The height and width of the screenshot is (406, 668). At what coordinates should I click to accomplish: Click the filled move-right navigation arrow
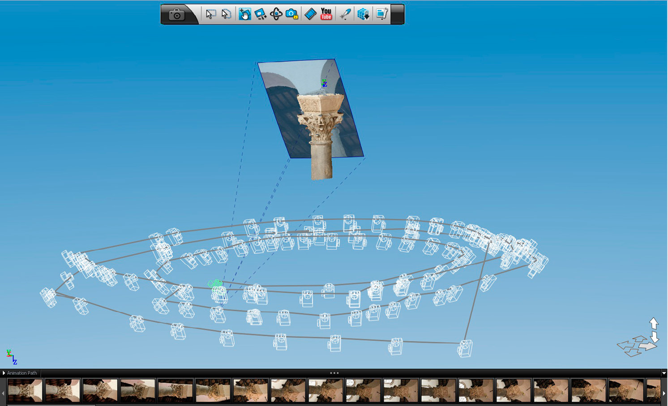(x=648, y=346)
